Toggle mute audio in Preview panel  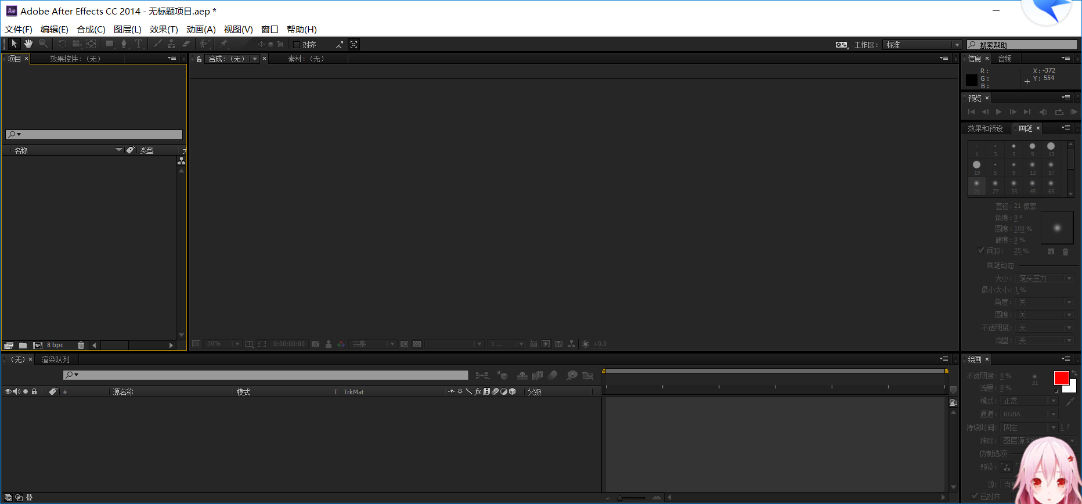(1043, 112)
